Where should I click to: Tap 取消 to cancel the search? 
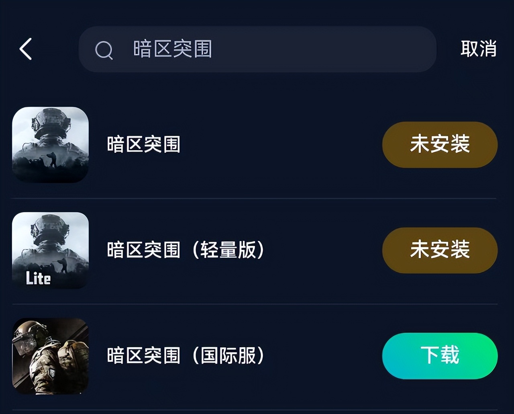click(478, 49)
